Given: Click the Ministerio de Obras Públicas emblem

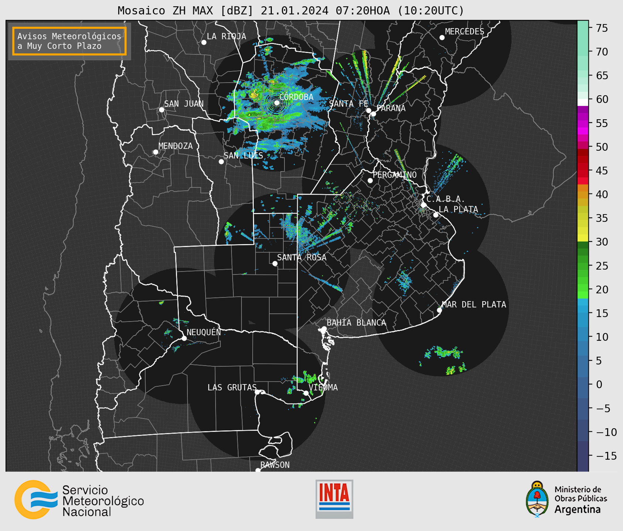Looking at the screenshot, I should pos(537,499).
